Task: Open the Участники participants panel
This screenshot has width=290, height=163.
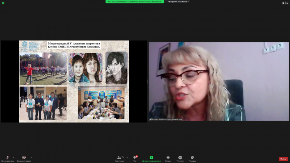Action: click(119, 158)
